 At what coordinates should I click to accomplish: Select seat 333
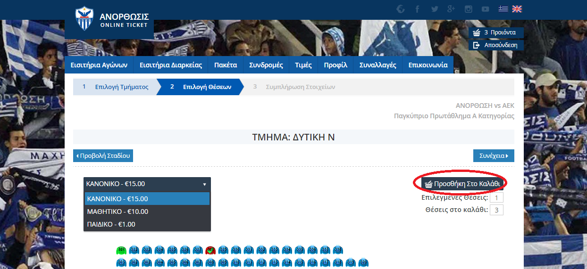(274, 250)
